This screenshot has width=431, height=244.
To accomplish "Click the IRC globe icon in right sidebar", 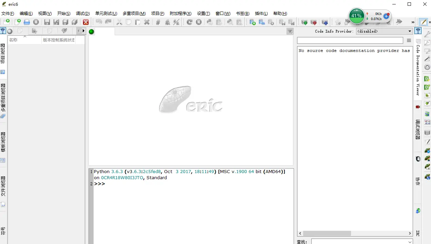I will [418, 211].
